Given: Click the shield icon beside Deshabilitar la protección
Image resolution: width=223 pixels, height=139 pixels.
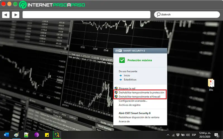Looking at the screenshot, I should pyautogui.click(x=116, y=93).
